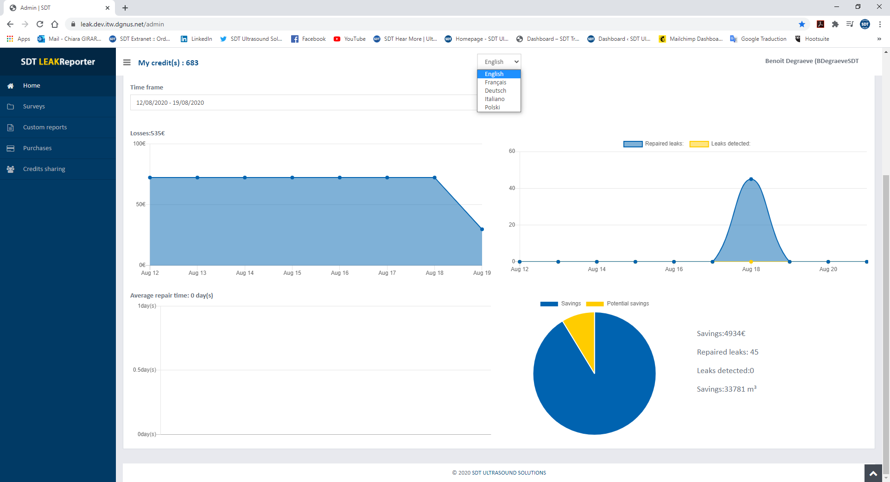The height and width of the screenshot is (482, 890).
Task: Click the scroll-to-top arrow button
Action: click(873, 473)
